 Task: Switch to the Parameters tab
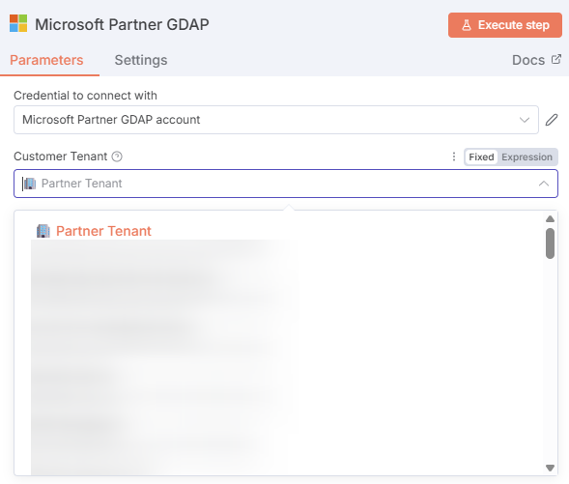tap(46, 60)
